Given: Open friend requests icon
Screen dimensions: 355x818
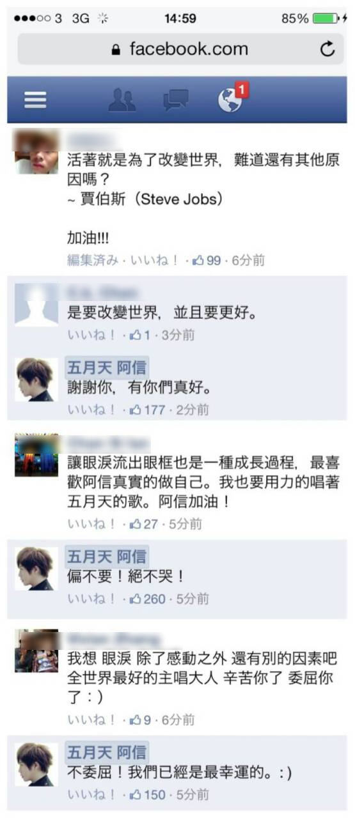Looking at the screenshot, I should [122, 100].
